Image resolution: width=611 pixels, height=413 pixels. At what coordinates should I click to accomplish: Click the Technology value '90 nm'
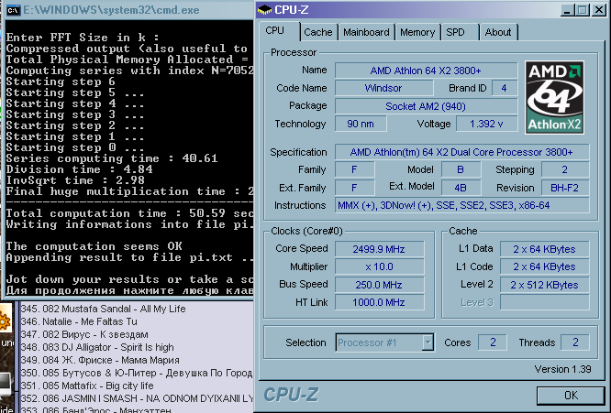[361, 124]
